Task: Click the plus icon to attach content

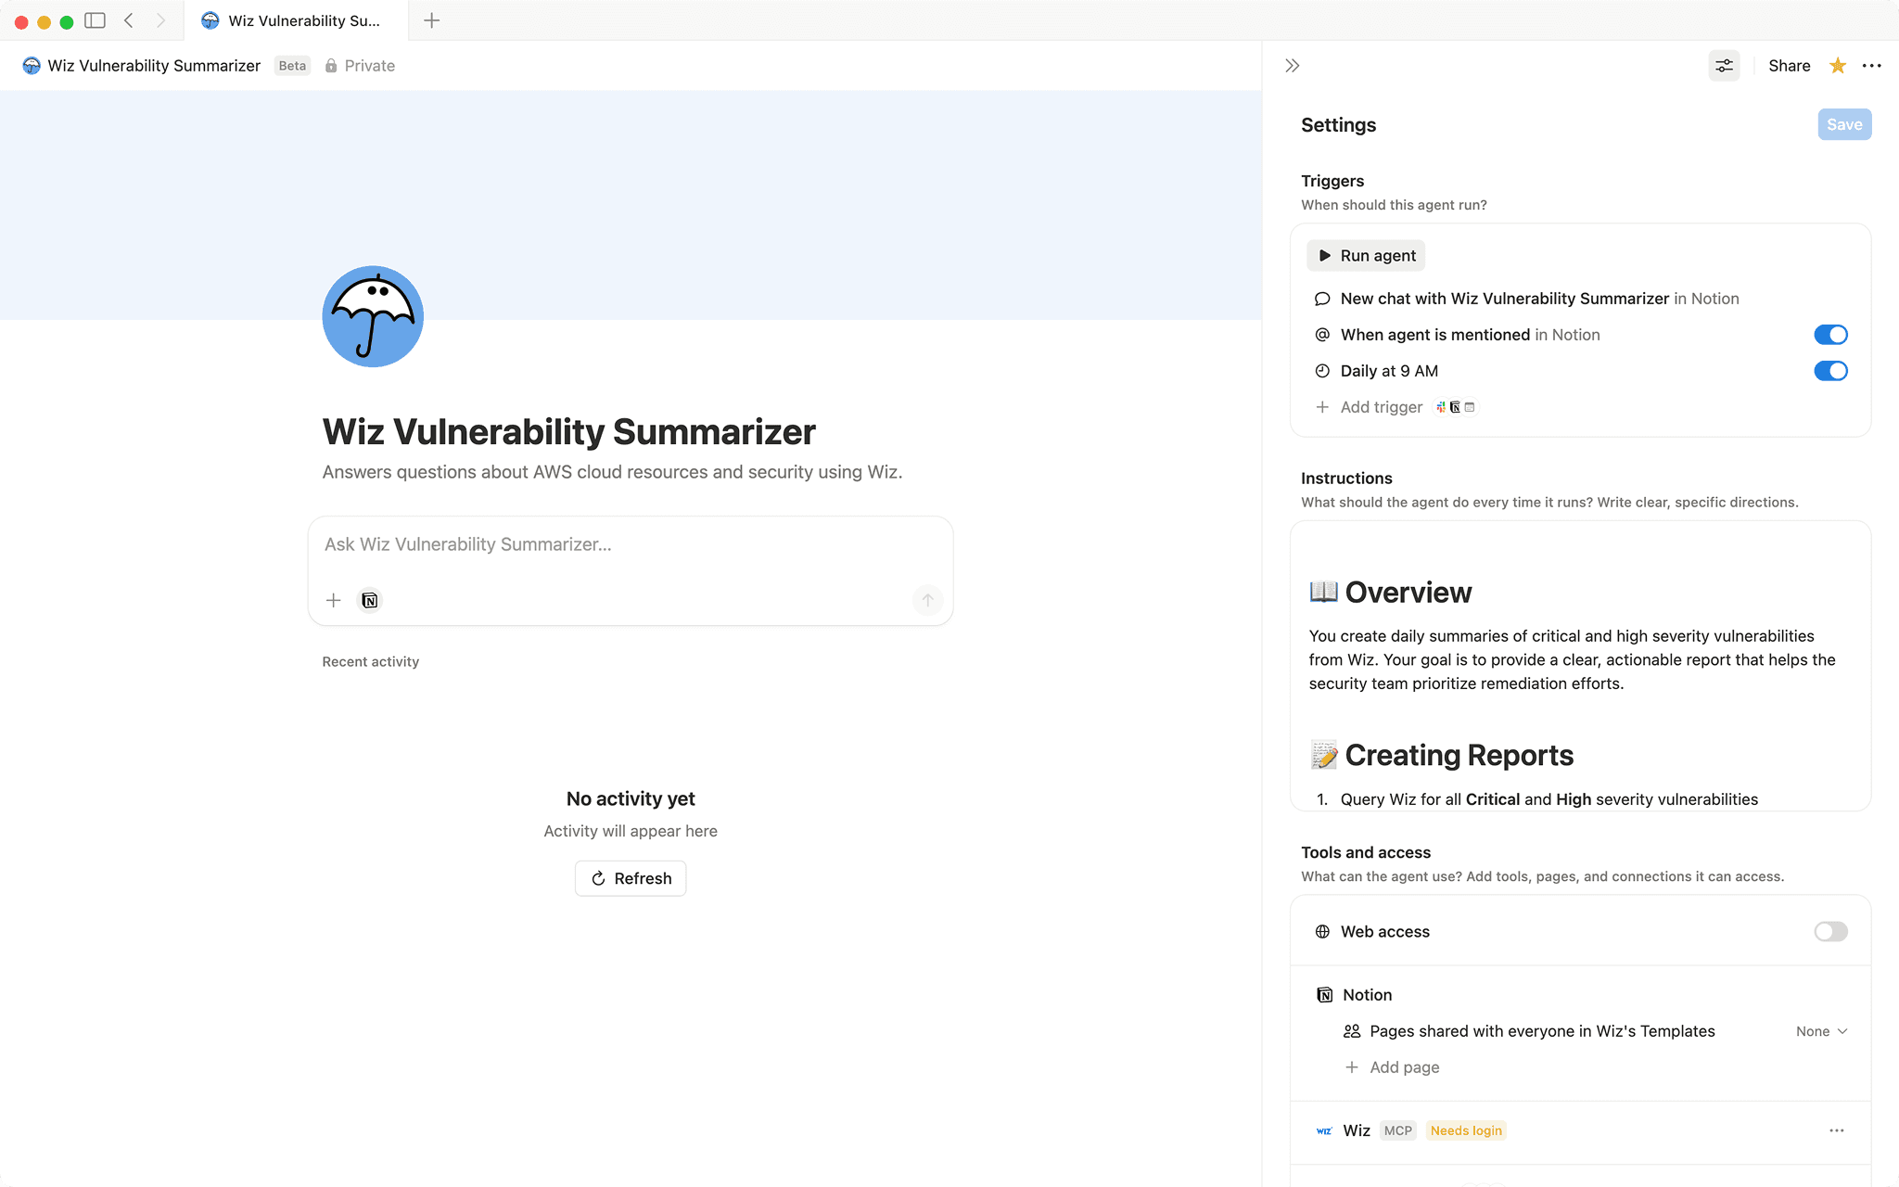Action: (333, 600)
